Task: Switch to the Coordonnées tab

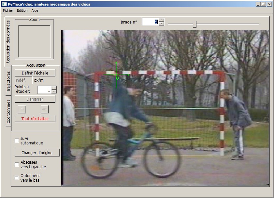Action: pos(9,111)
